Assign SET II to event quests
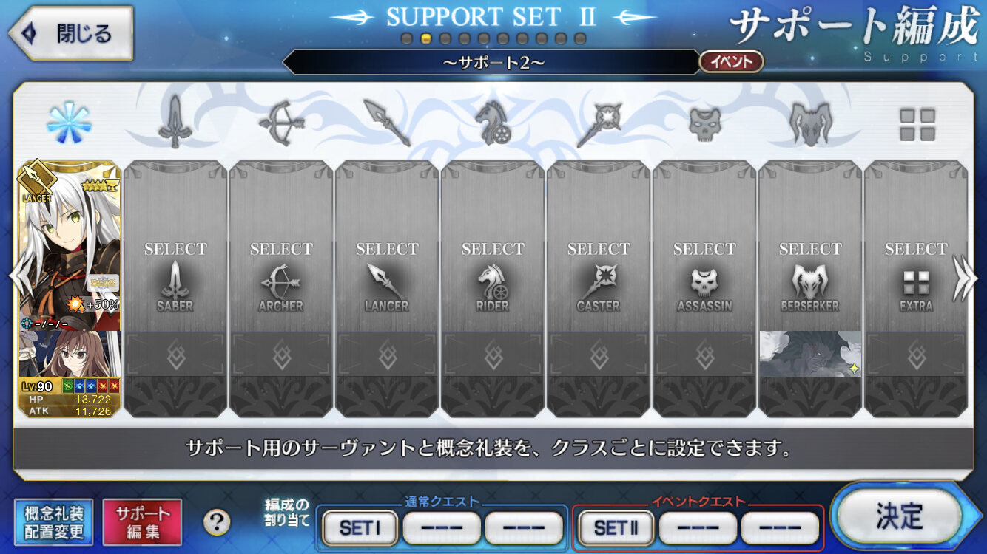Viewport: 987px width, 554px height. click(x=616, y=527)
